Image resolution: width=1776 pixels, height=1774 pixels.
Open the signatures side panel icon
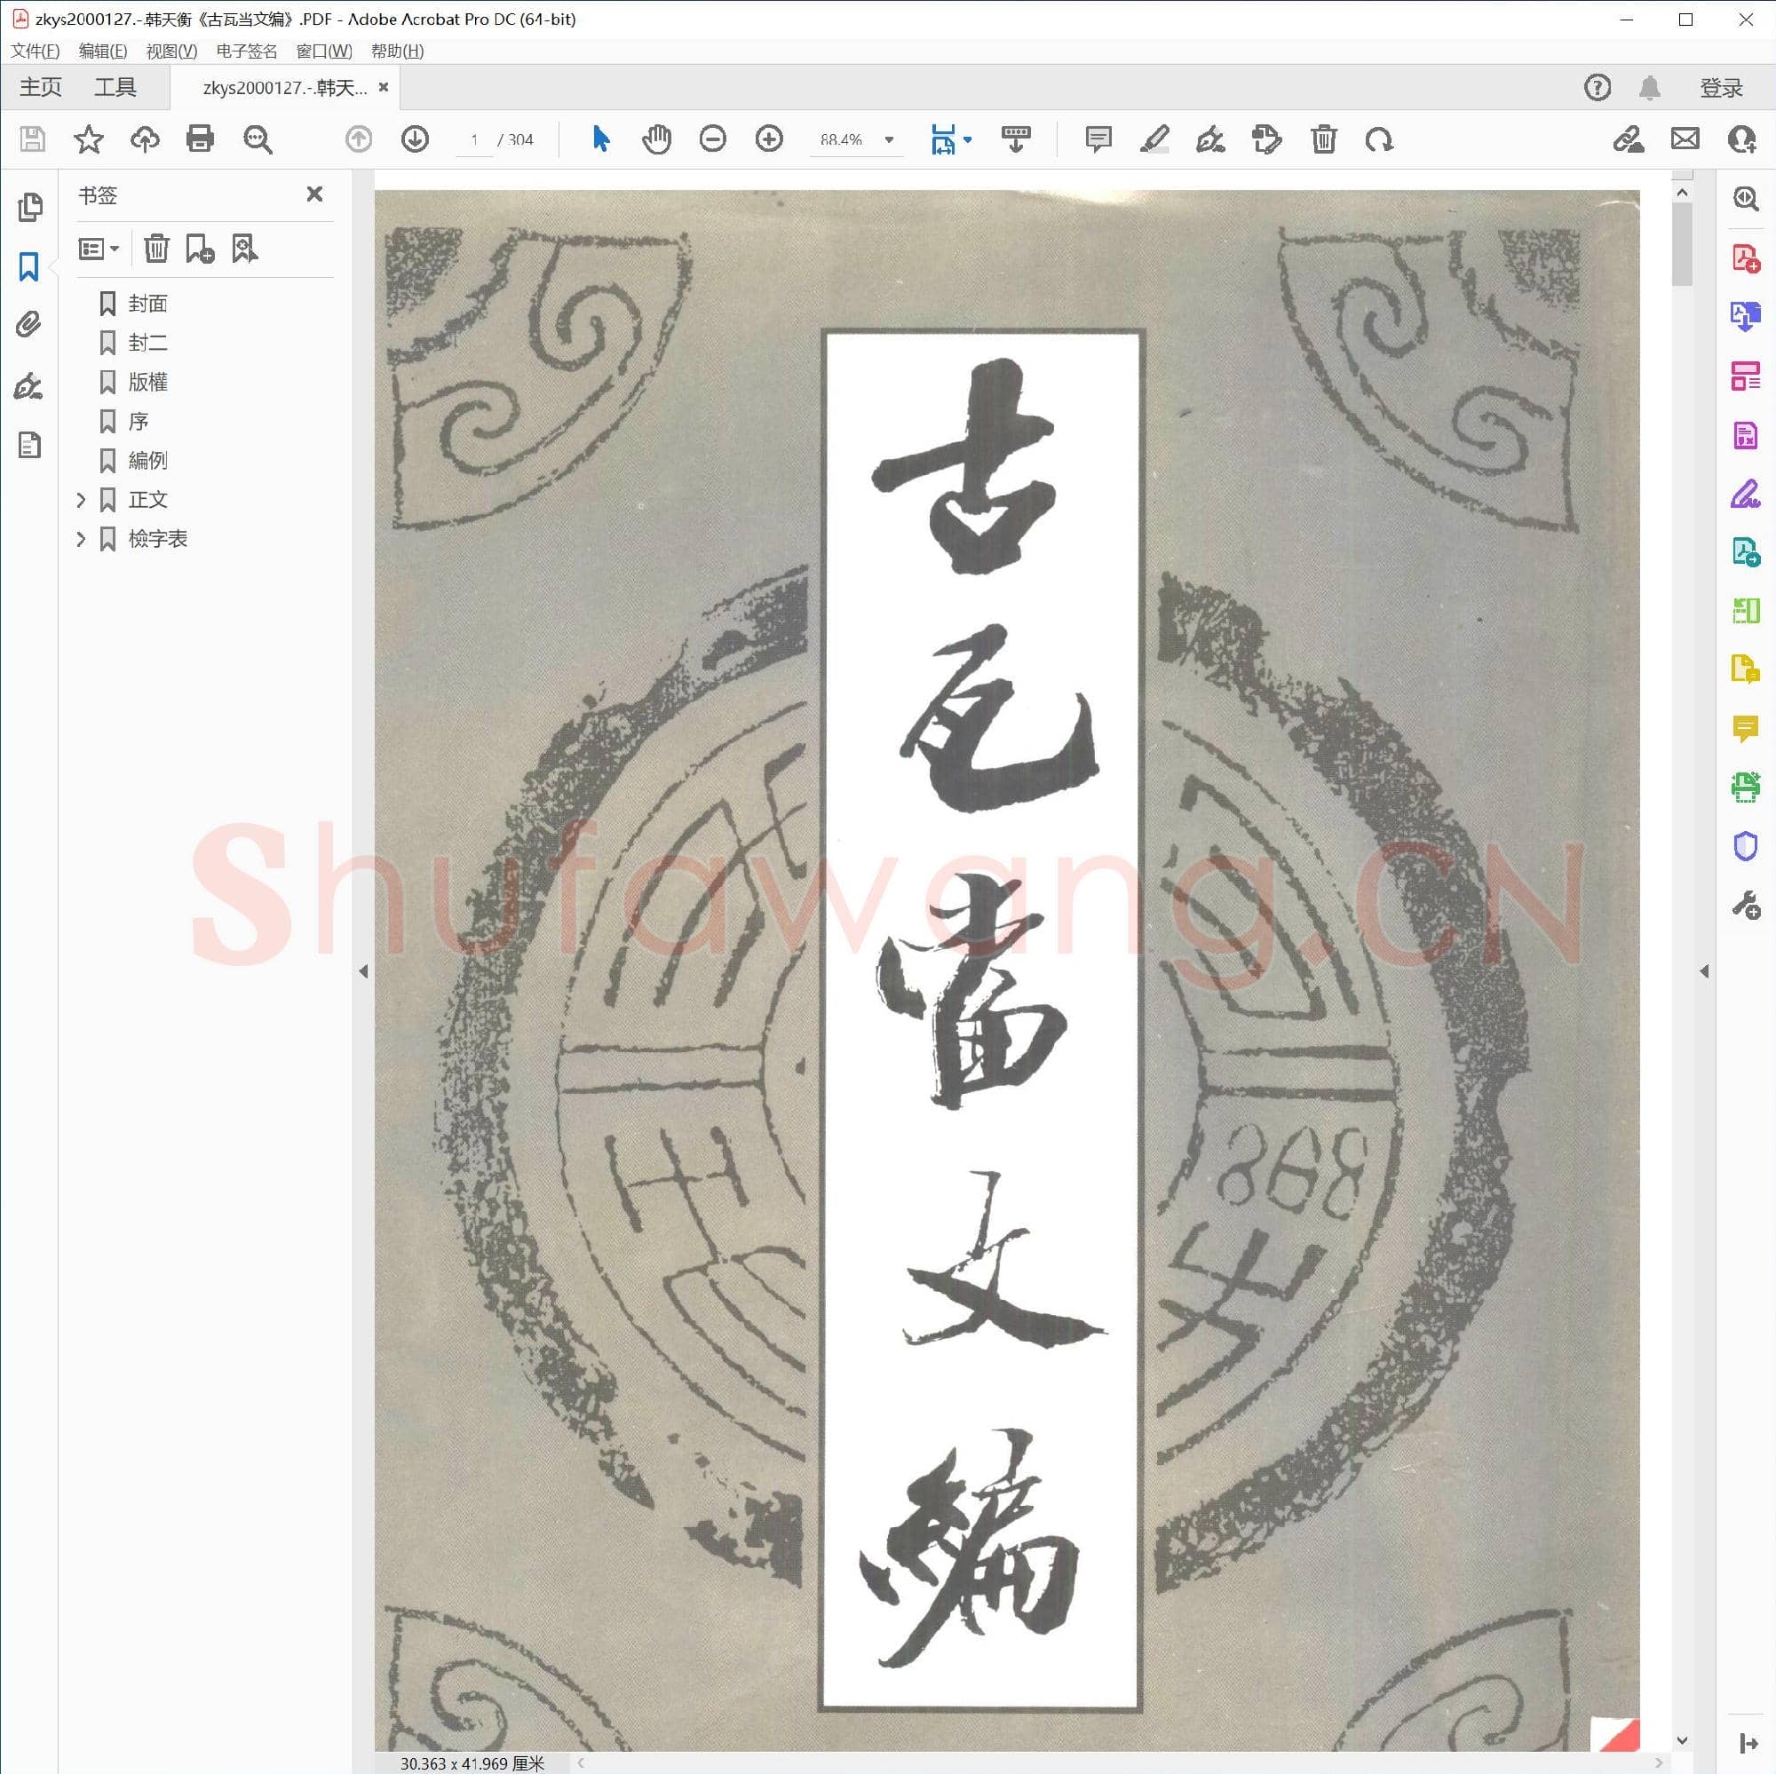[29, 386]
